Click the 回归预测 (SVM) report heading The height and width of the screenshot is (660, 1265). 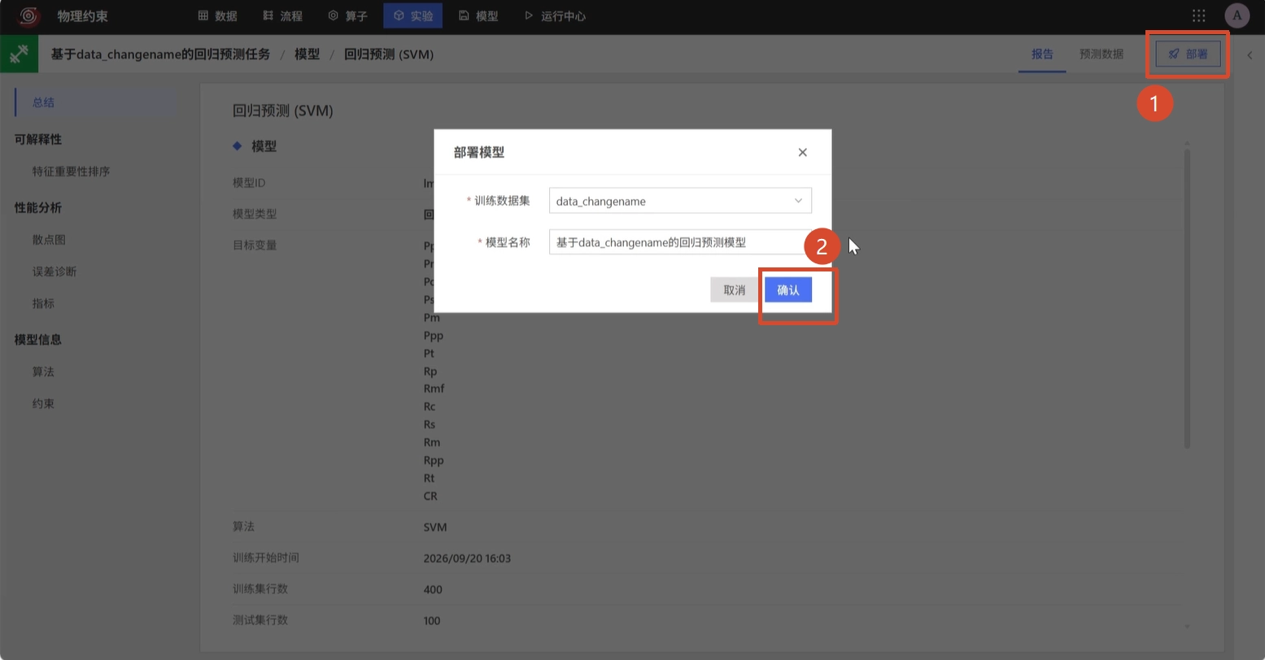pyautogui.click(x=283, y=111)
